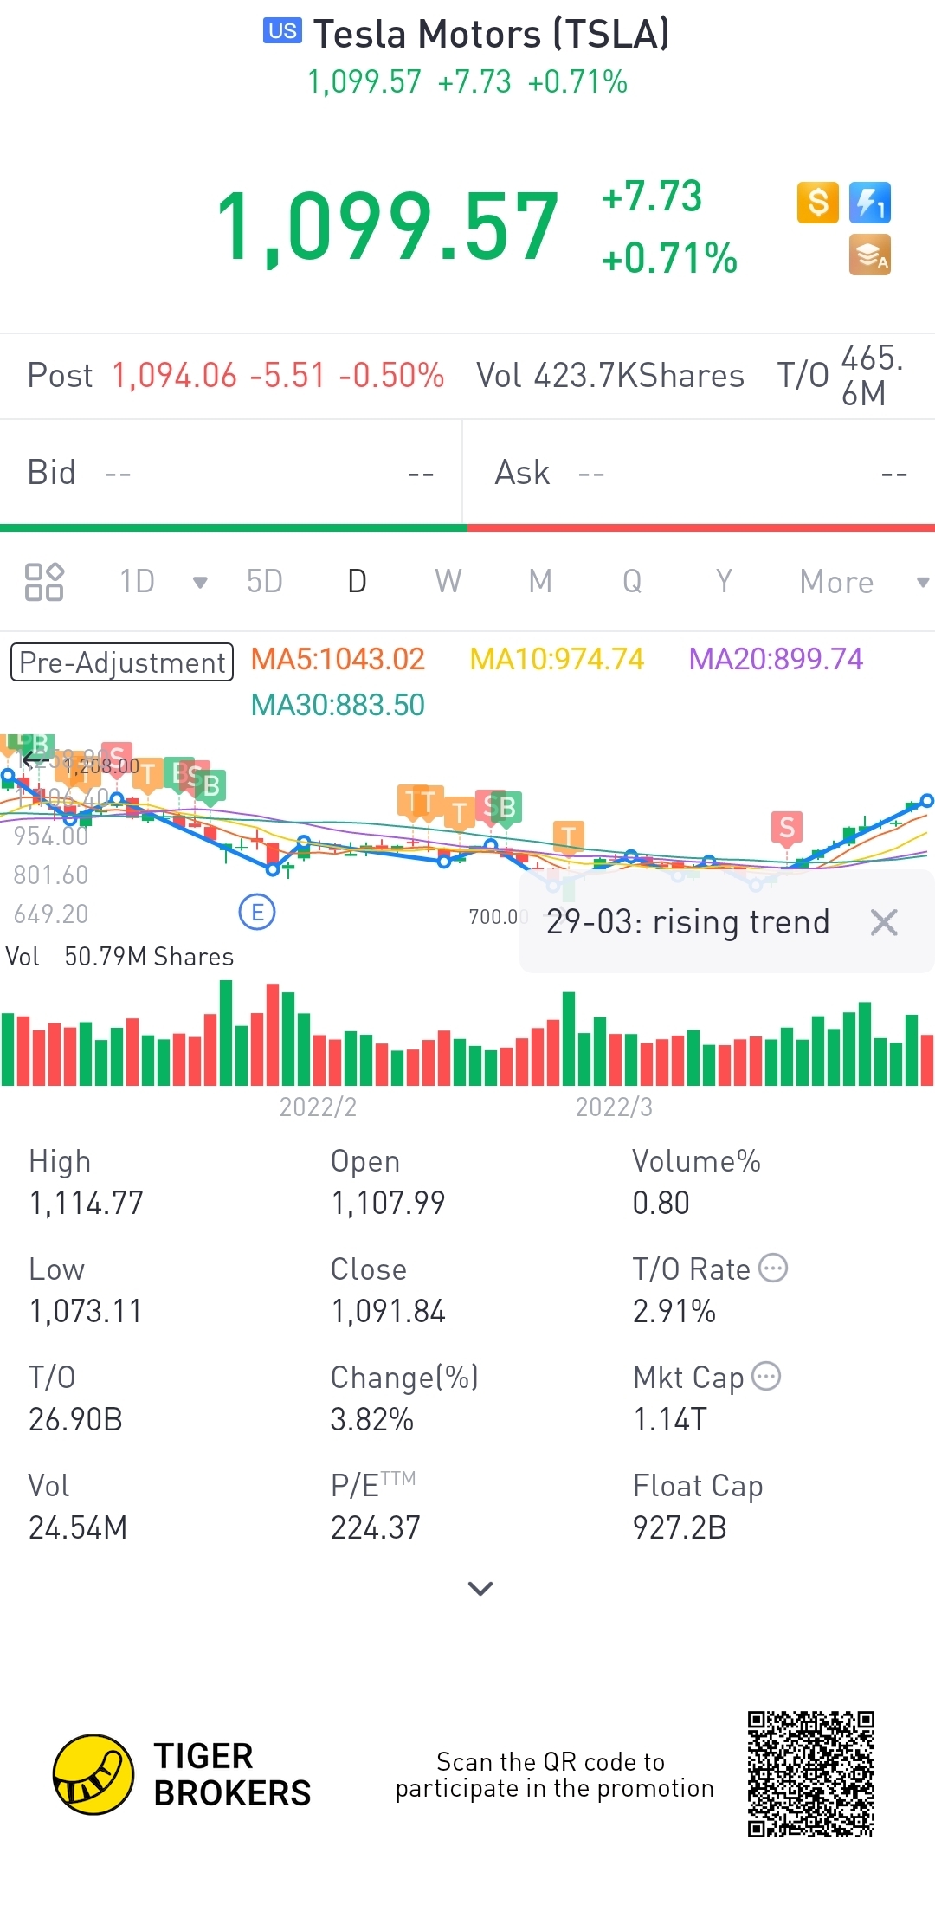The width and height of the screenshot is (935, 1924).
Task: Select the M monthly chart tab
Action: click(540, 581)
